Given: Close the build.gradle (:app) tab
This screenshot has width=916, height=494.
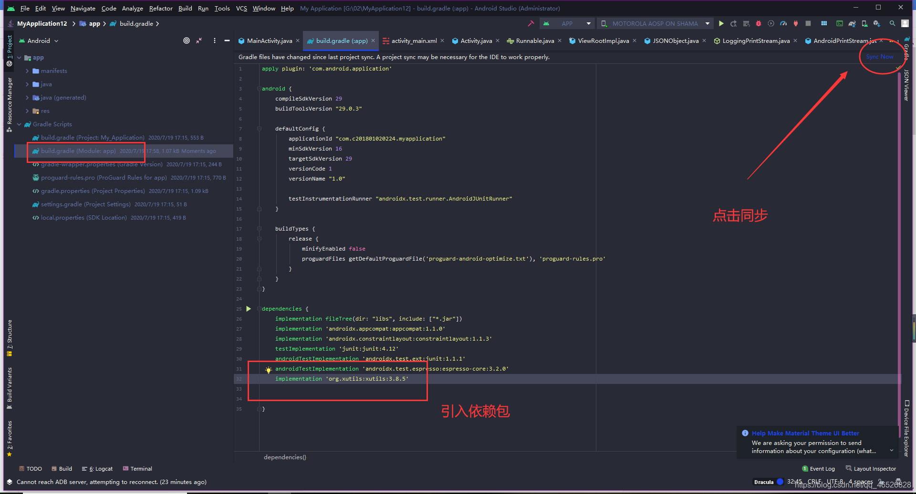Looking at the screenshot, I should point(373,40).
